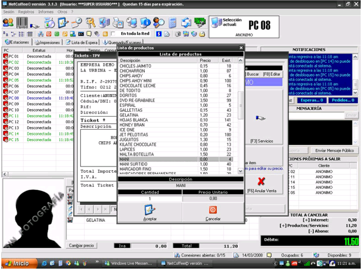Click the Cambiar precio button
Image resolution: width=363 pixels, height=270 pixels.
81,246
